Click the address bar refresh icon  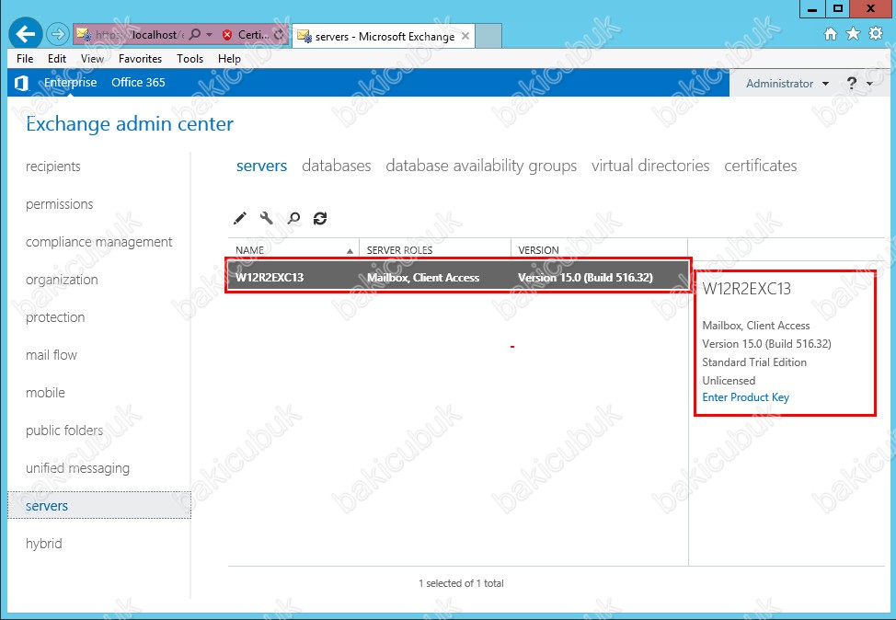click(279, 35)
